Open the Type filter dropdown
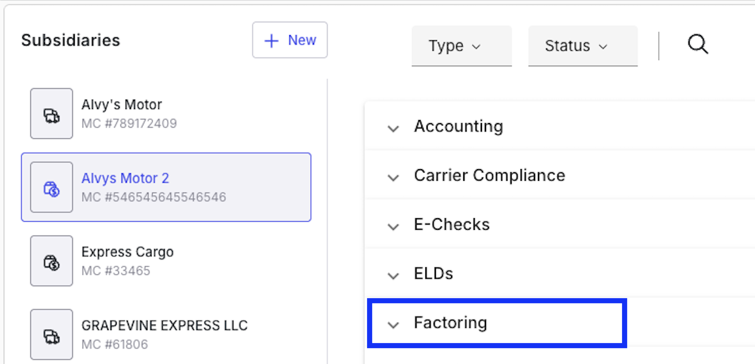 [462, 46]
